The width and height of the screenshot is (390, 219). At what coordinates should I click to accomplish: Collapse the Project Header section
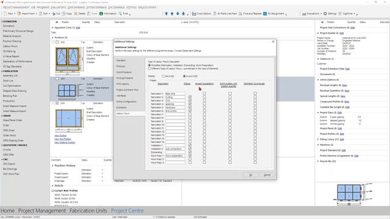click(x=318, y=33)
